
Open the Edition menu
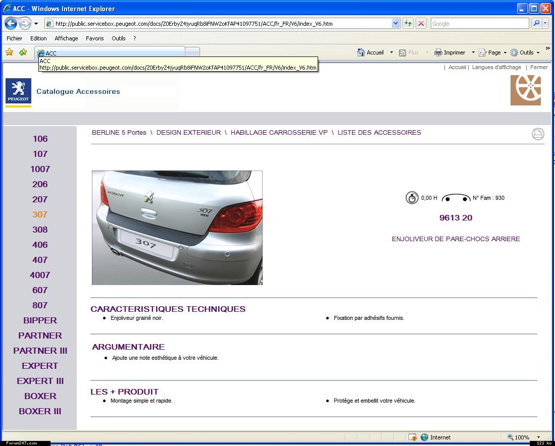pyautogui.click(x=38, y=38)
